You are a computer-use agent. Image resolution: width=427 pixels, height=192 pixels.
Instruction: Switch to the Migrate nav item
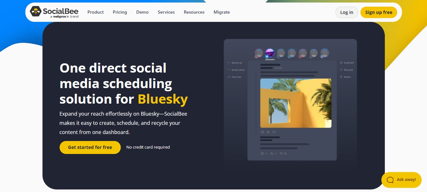[x=222, y=12]
